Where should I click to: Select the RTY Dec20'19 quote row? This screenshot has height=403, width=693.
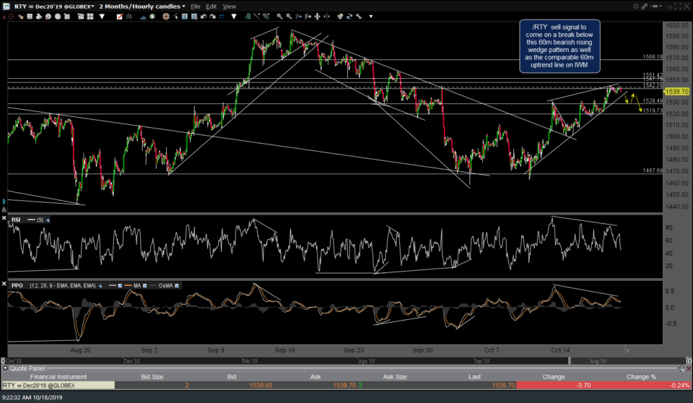pos(56,386)
